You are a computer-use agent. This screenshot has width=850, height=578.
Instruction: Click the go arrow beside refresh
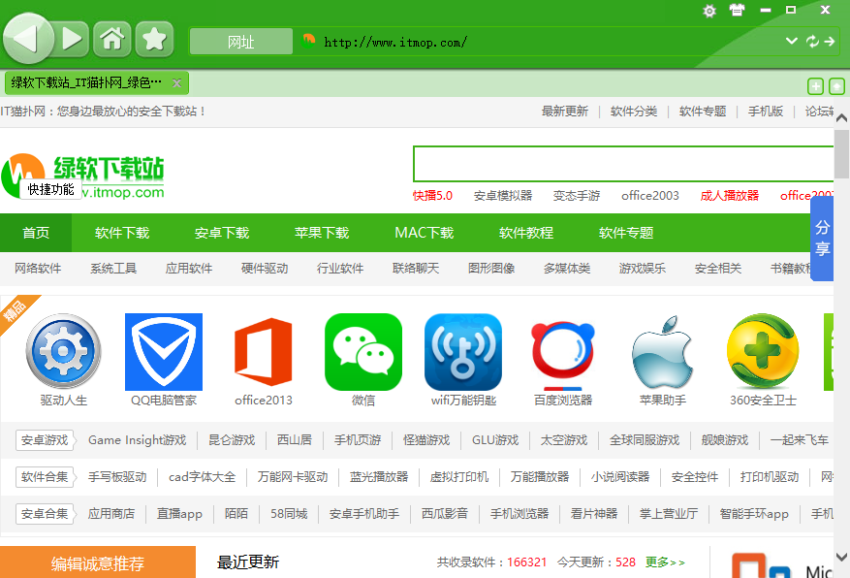[830, 41]
